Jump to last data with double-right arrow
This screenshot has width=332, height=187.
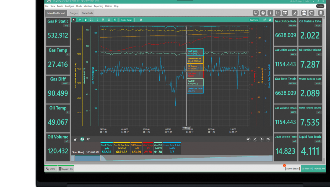268,139
